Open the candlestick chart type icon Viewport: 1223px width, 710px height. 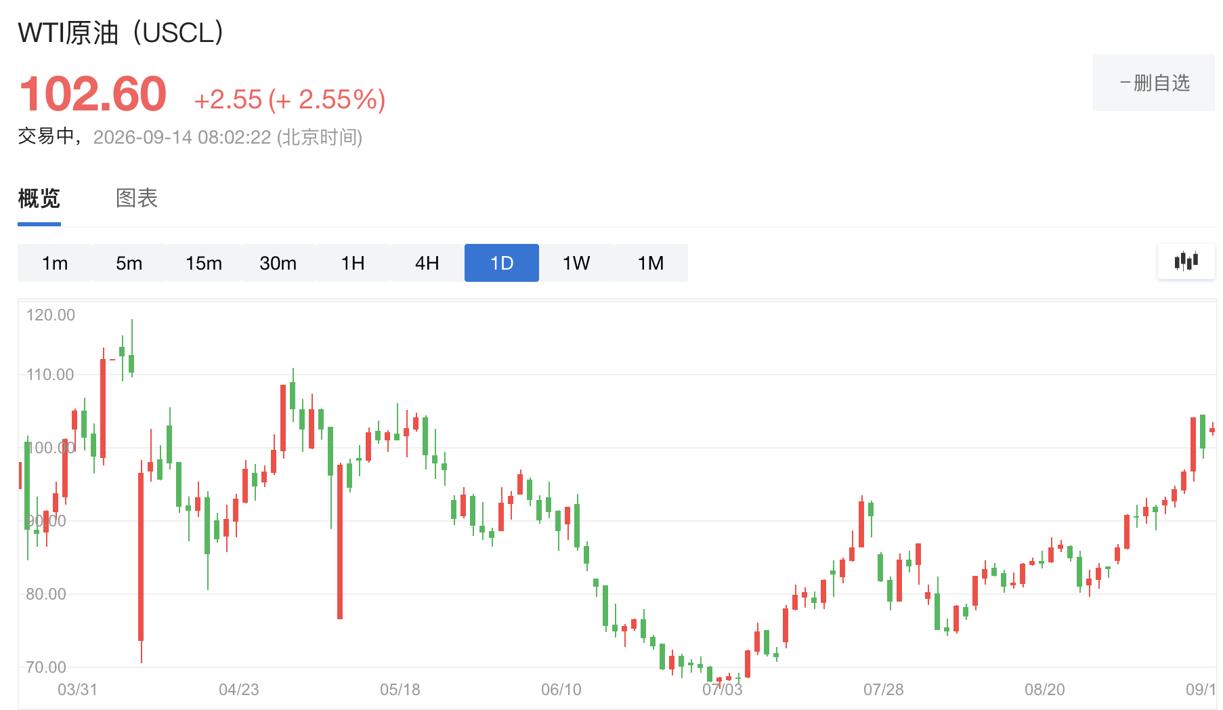pos(1186,262)
